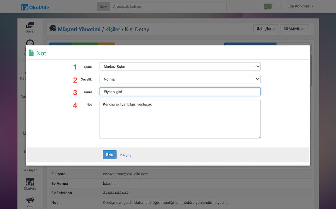Open the Kişiler dropdown button
Image resolution: width=336 pixels, height=209 pixels.
point(265,29)
